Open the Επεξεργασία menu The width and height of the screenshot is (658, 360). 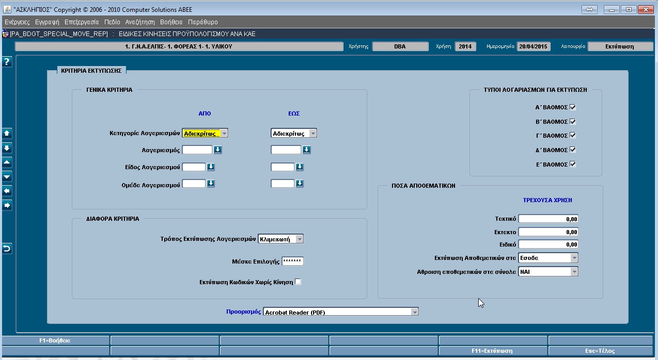82,22
